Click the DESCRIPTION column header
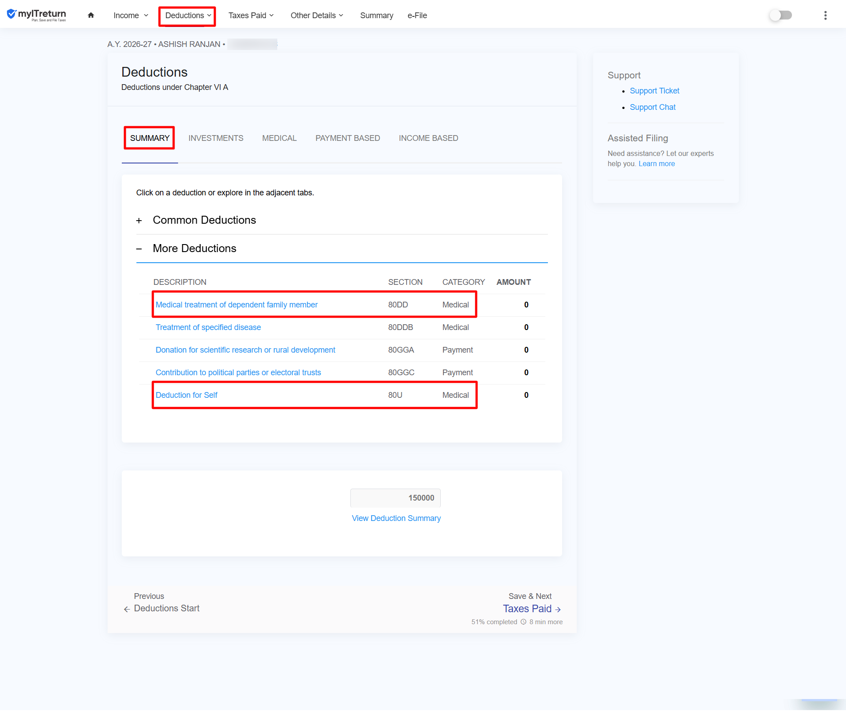The image size is (846, 711). 180,282
